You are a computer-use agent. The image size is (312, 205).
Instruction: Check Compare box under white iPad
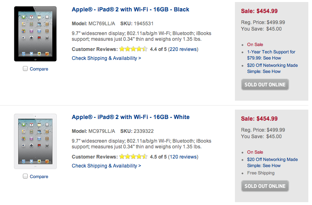pyautogui.click(x=25, y=176)
